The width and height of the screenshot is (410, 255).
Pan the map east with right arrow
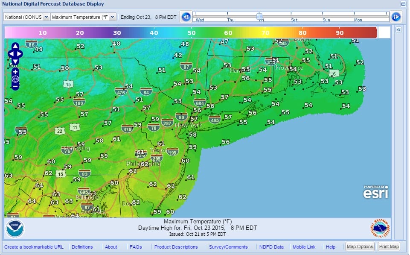[20, 54]
